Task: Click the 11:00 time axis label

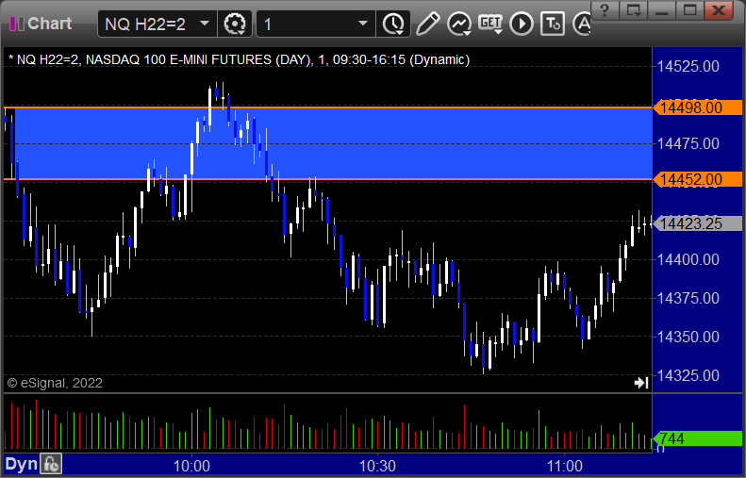Action: [564, 466]
